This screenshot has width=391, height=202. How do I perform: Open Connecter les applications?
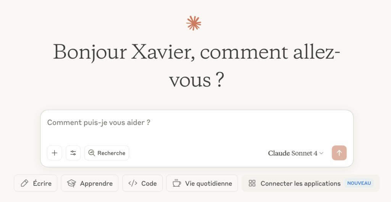coord(310,183)
